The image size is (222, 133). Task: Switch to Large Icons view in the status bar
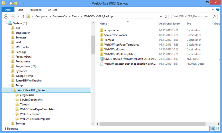click(x=217, y=129)
